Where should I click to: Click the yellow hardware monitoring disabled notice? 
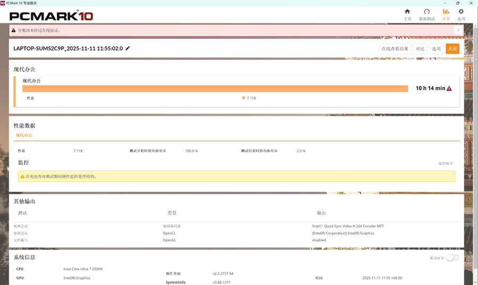point(236,176)
